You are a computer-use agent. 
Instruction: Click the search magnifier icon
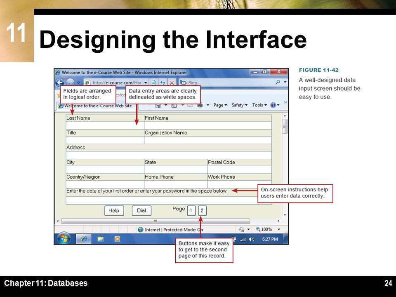click(x=278, y=82)
